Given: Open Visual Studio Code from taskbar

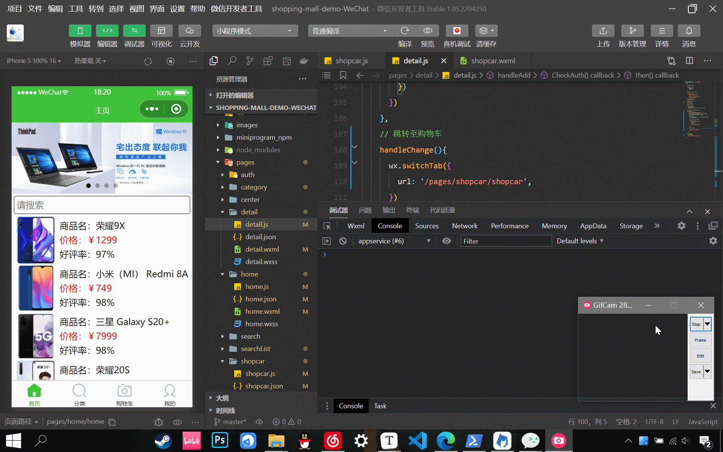Looking at the screenshot, I should (x=418, y=441).
